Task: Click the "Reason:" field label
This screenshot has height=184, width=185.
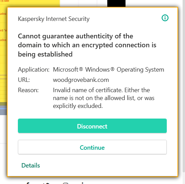Action: (x=28, y=90)
